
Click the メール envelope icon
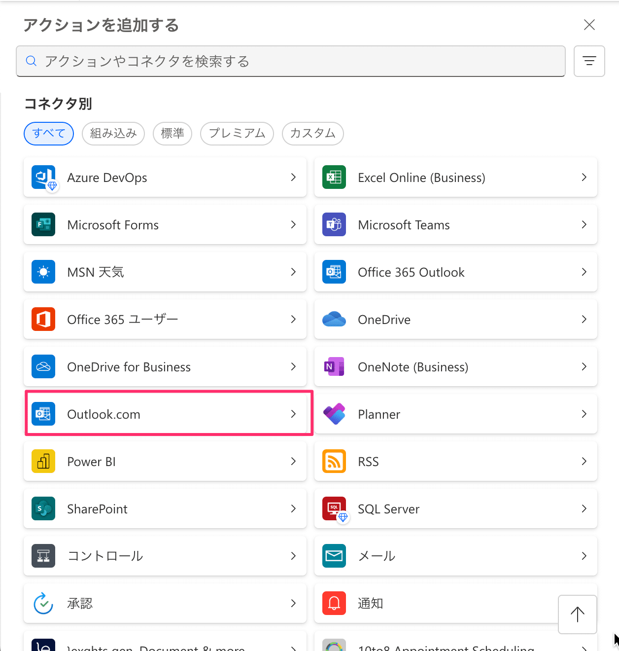click(x=334, y=556)
